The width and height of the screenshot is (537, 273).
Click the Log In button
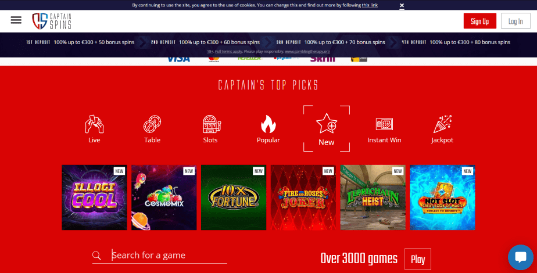(515, 21)
